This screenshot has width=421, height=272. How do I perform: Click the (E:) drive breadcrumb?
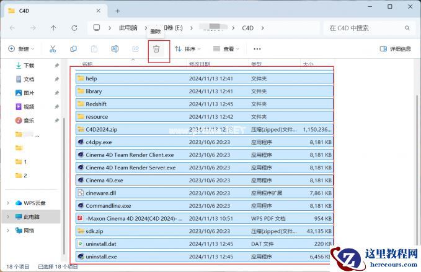(x=173, y=28)
